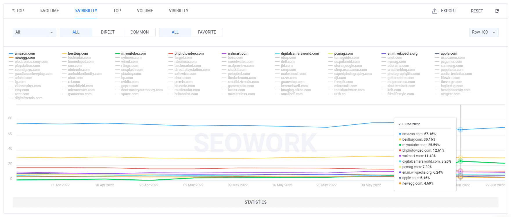
Task: Open the All category dropdown
Action: (x=34, y=32)
